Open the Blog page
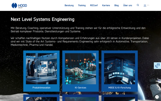The height and width of the screenshot is (101, 161). [116, 5]
